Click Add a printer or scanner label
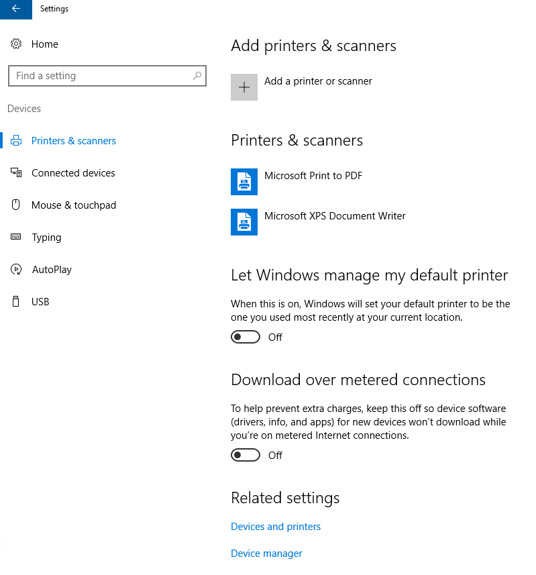The image size is (536, 575). tap(318, 81)
